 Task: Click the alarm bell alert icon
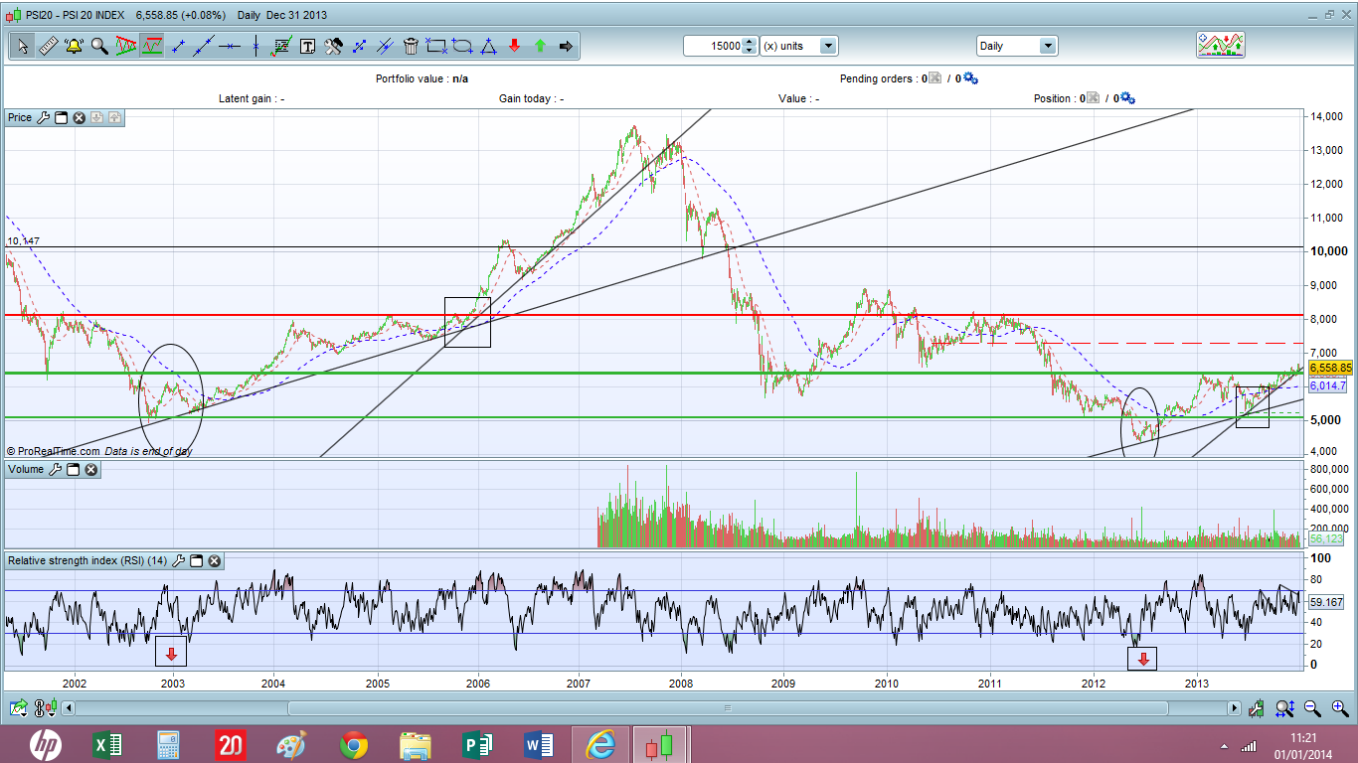[74, 46]
